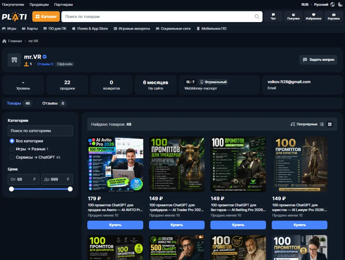Open 100 промптов для бухгалтеров thumbnail
Viewport: 345px width, 260px height.
click(300, 248)
